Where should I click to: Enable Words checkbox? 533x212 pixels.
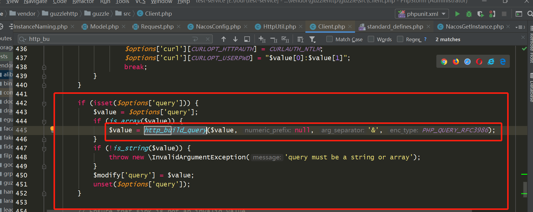pyautogui.click(x=371, y=39)
